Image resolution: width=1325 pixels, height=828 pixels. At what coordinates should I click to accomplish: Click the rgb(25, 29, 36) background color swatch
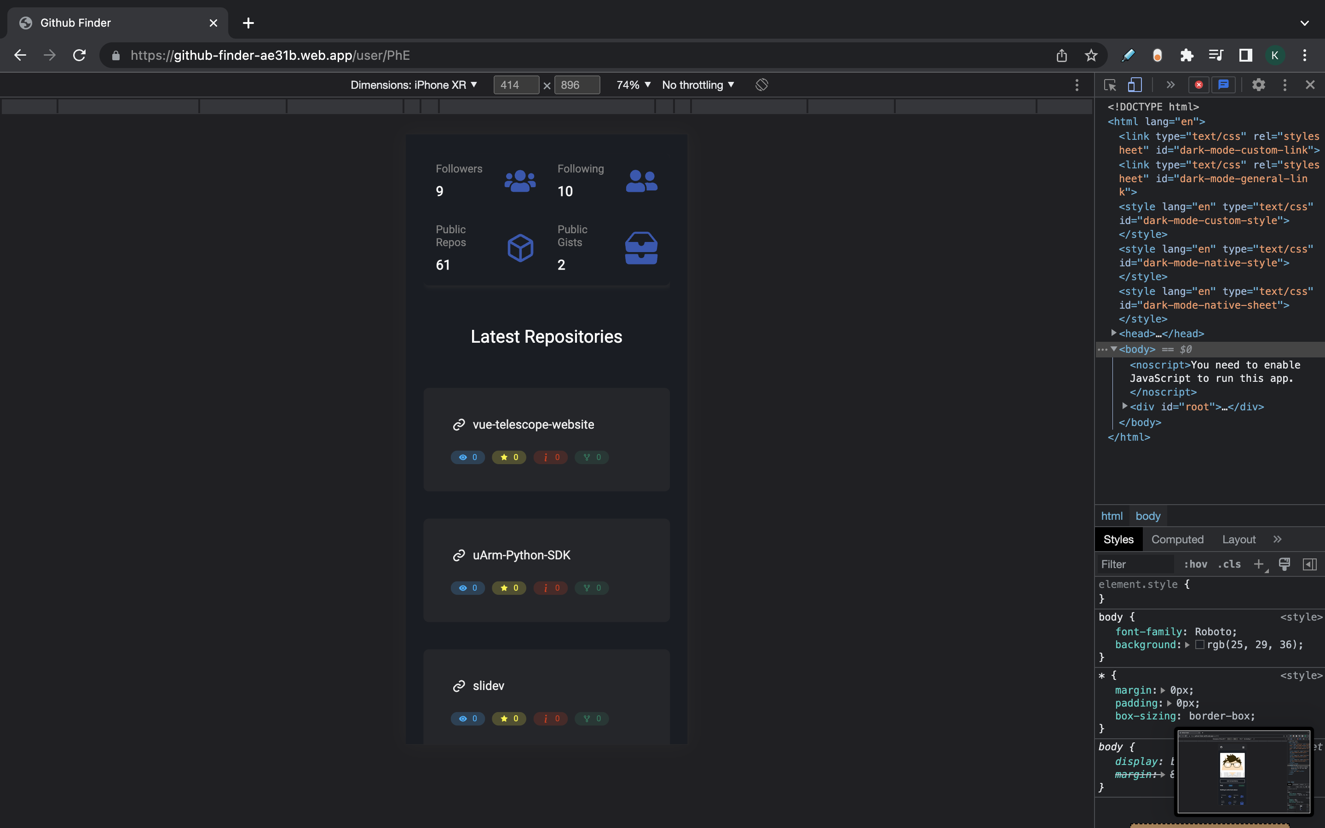[1199, 644]
